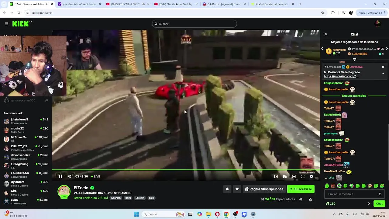389x219 pixels.
Task: Collapse the weekly gifters leaderboard
Action: [354, 60]
